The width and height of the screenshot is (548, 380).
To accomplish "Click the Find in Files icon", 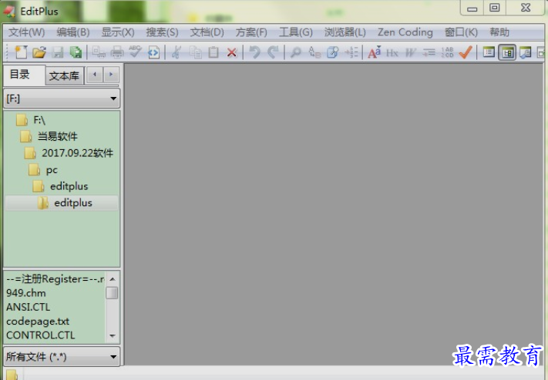I will pos(333,52).
